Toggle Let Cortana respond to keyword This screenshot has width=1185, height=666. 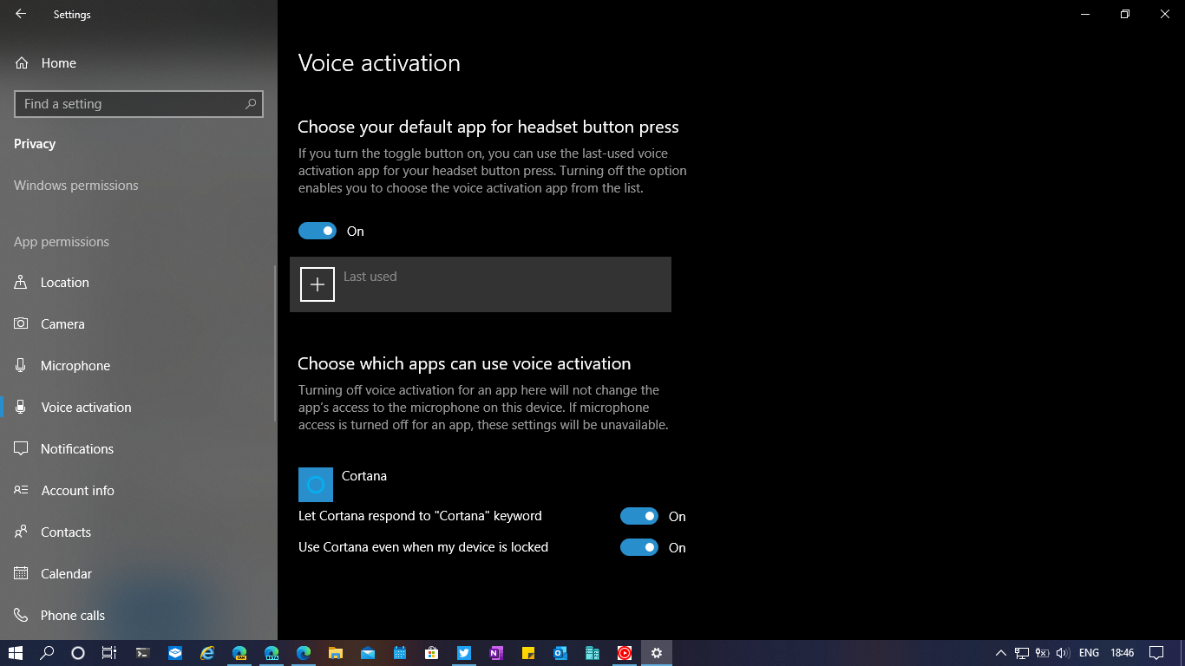pyautogui.click(x=639, y=516)
